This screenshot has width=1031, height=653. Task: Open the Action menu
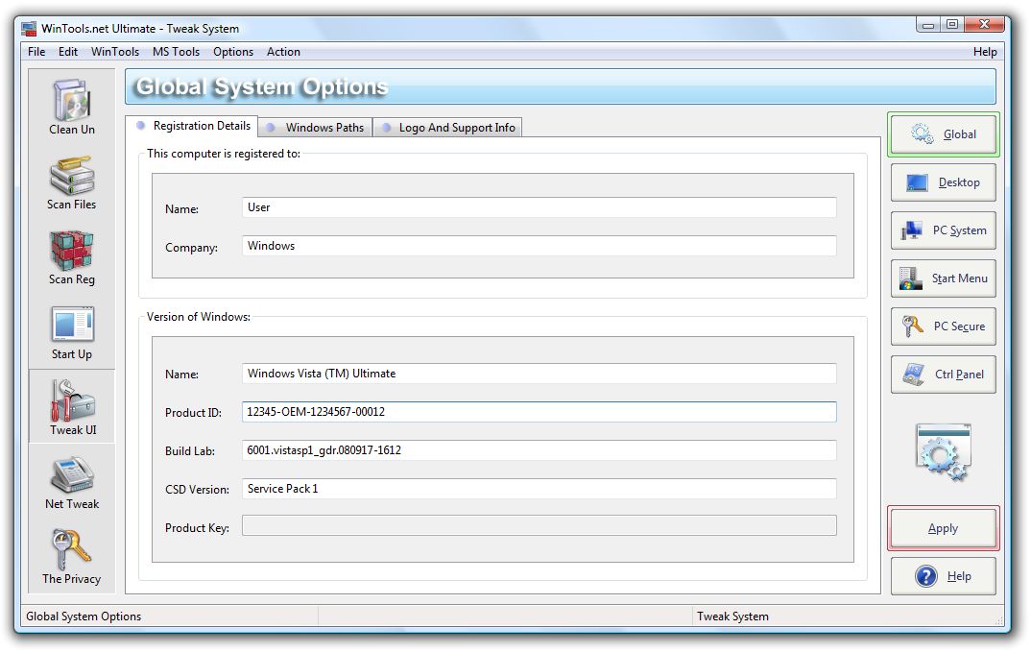pyautogui.click(x=283, y=51)
